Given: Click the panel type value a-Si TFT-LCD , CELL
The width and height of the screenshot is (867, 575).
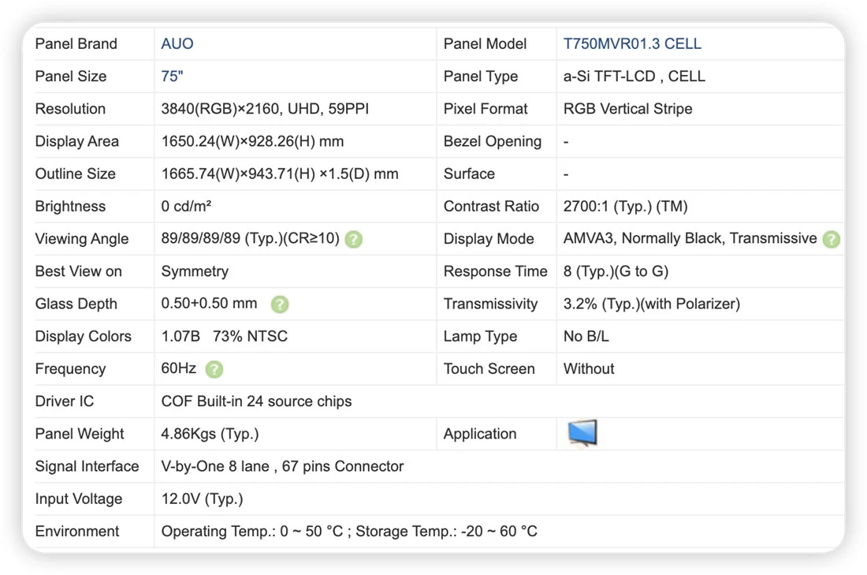Looking at the screenshot, I should (634, 77).
